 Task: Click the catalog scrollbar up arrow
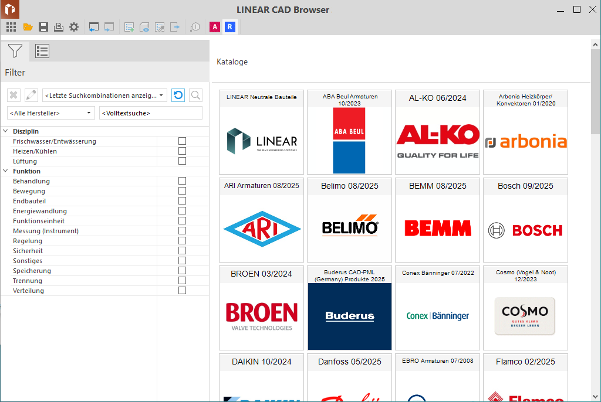tap(595, 45)
